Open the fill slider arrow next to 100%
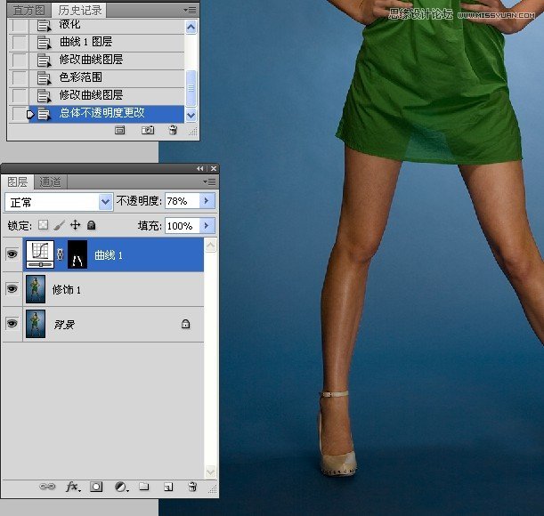This screenshot has width=544, height=516. click(x=207, y=226)
